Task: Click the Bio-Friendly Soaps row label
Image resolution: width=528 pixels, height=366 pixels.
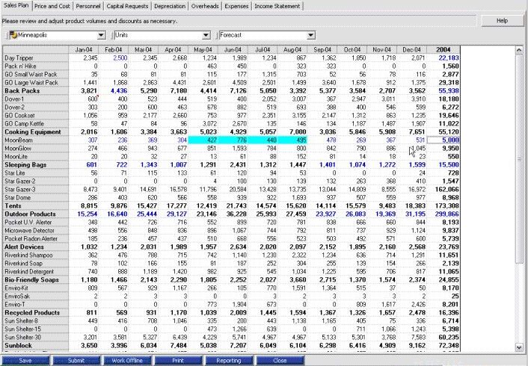Action: (36, 280)
